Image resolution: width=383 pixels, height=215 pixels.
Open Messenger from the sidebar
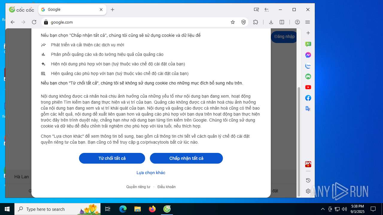(x=308, y=55)
